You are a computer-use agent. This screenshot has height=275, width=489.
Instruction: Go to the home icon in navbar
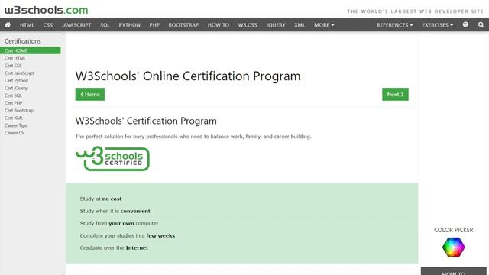8,25
